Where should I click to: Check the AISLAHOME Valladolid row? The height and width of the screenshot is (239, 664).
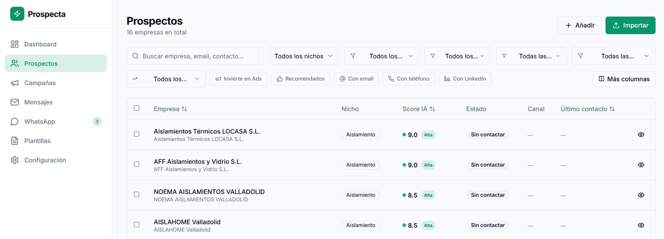136,225
